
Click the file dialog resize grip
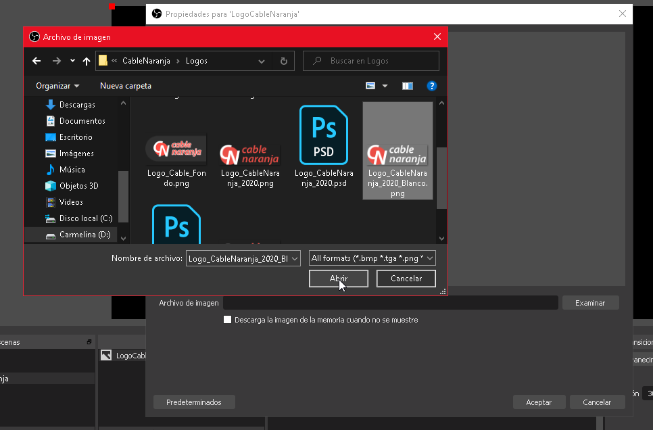[443, 291]
